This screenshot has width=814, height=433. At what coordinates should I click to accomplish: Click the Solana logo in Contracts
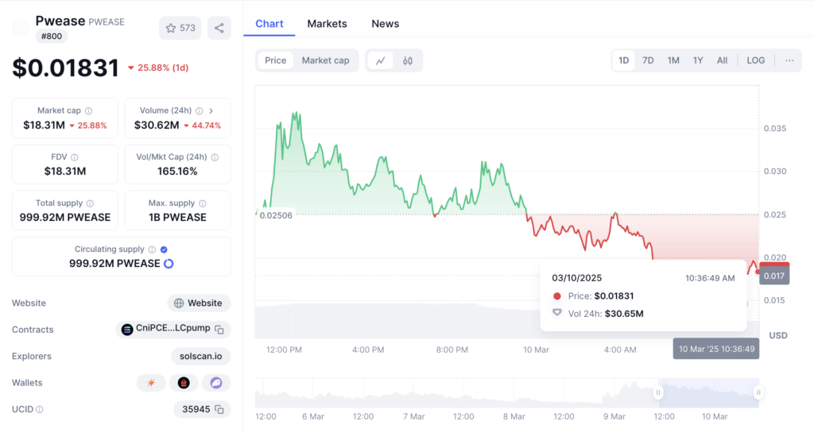[x=127, y=329]
